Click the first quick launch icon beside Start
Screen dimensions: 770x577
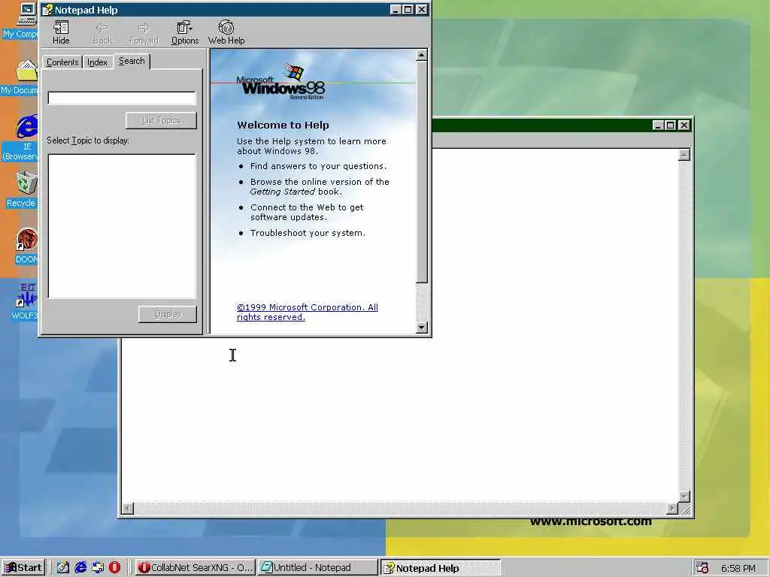(x=63, y=568)
